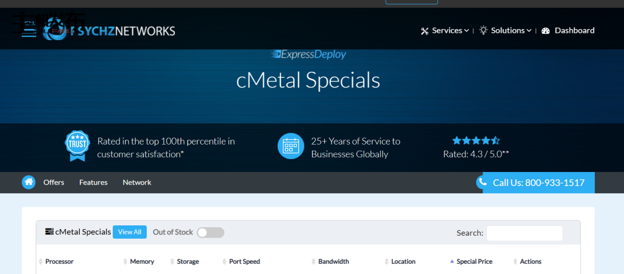The width and height of the screenshot is (624, 274).
Task: Expand the Solutions dropdown menu
Action: [x=505, y=30]
